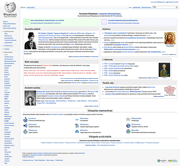Click into the Hae search field
Viewport: 180px width, 166px height.
(164, 7)
